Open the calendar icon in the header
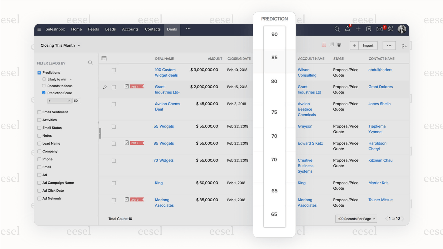The width and height of the screenshot is (443, 249). (368, 29)
